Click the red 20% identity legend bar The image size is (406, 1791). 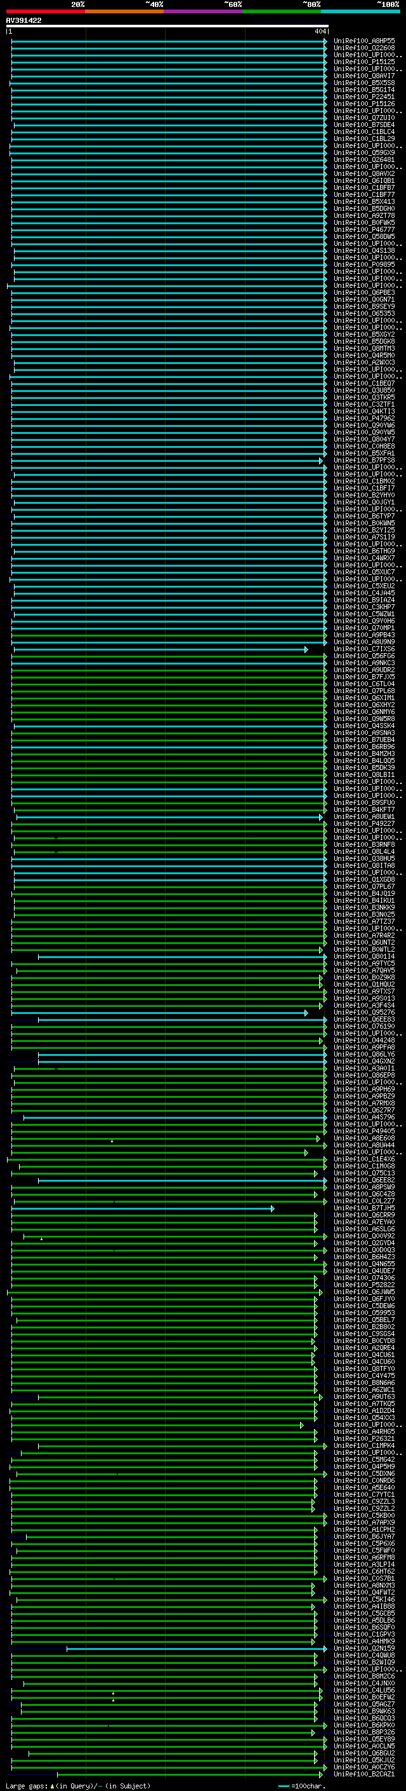[x=45, y=11]
